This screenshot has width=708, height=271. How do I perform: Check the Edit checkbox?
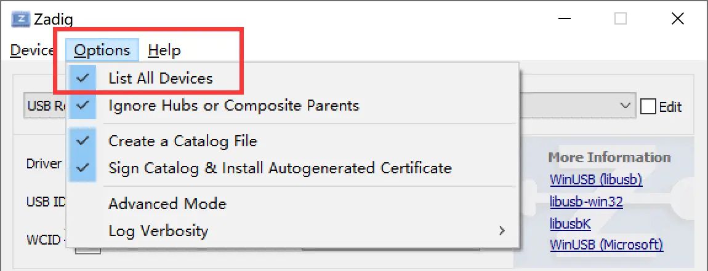pyautogui.click(x=648, y=106)
